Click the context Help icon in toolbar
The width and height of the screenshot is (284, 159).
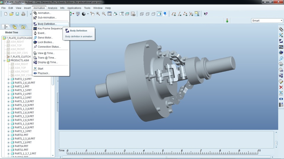[206, 14]
